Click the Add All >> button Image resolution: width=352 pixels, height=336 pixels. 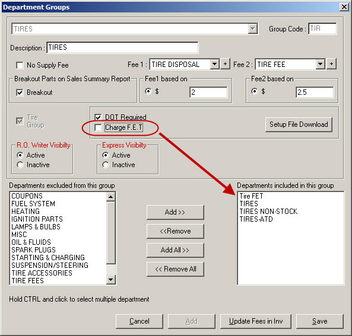coord(175,250)
